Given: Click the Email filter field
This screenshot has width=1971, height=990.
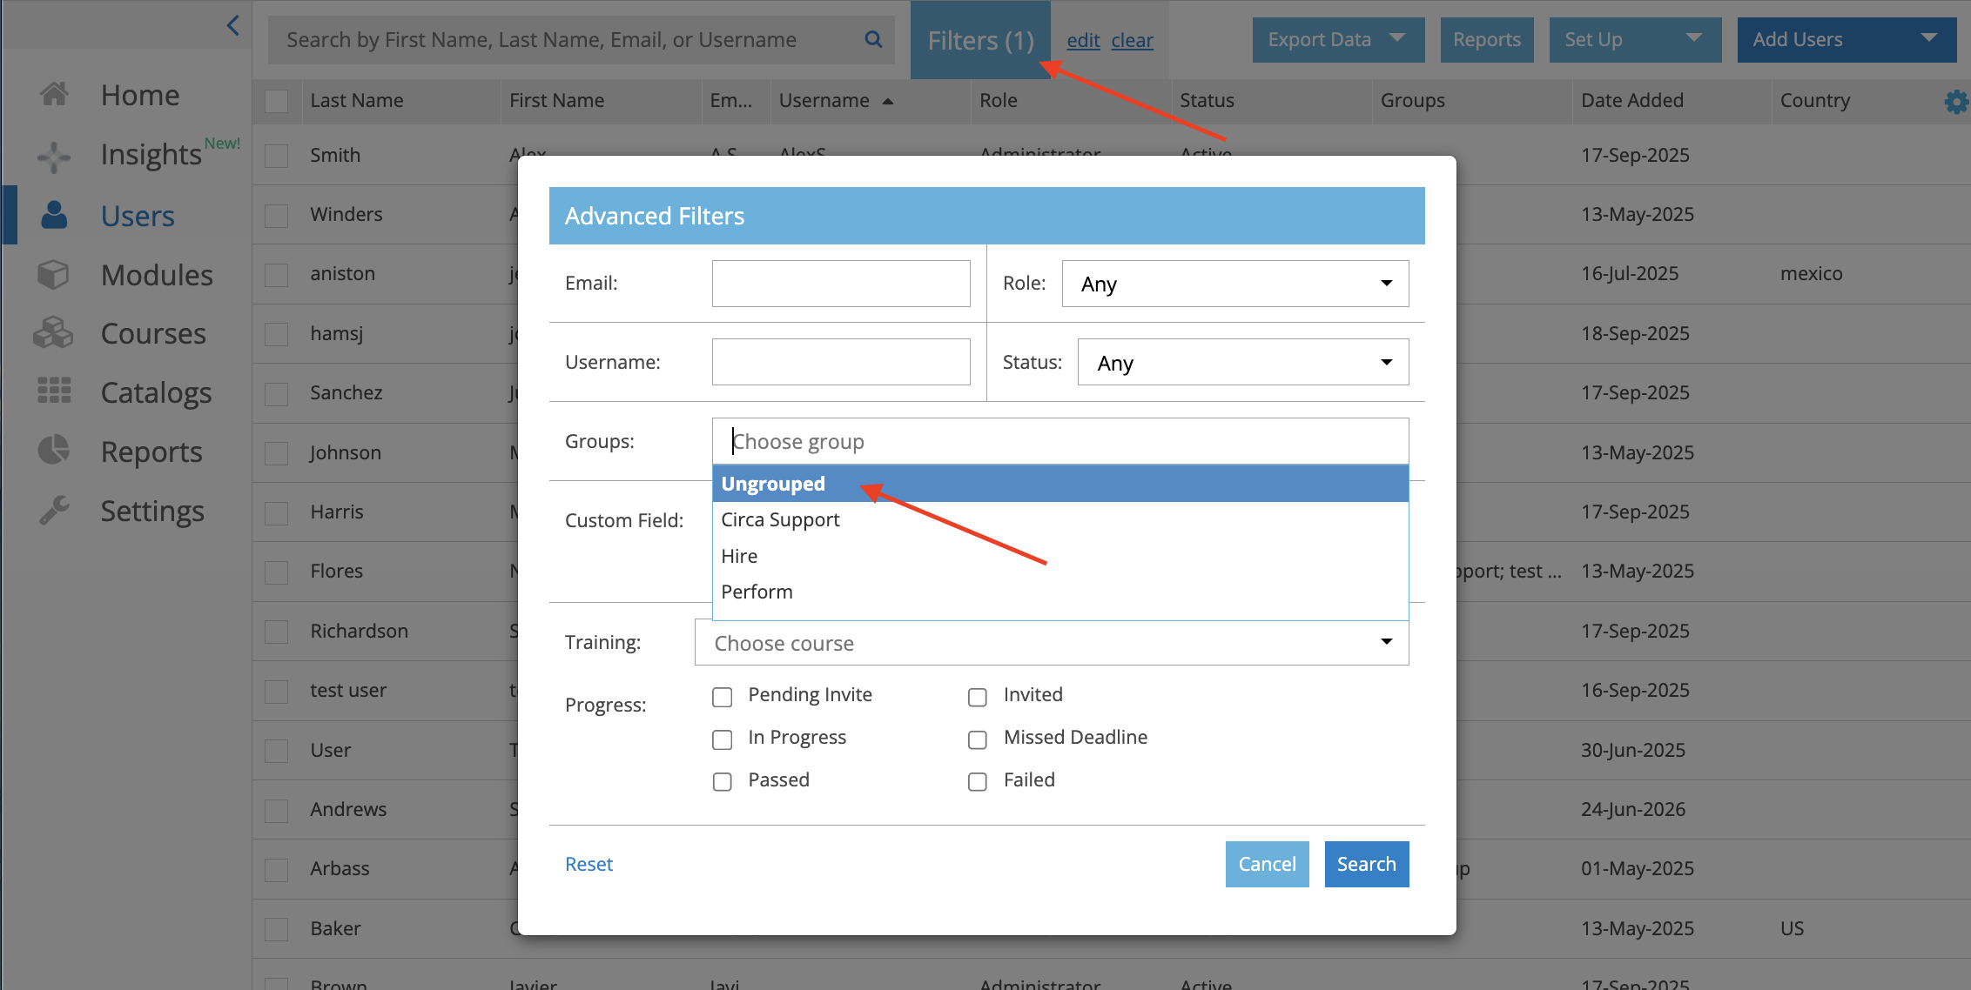Looking at the screenshot, I should tap(841, 284).
